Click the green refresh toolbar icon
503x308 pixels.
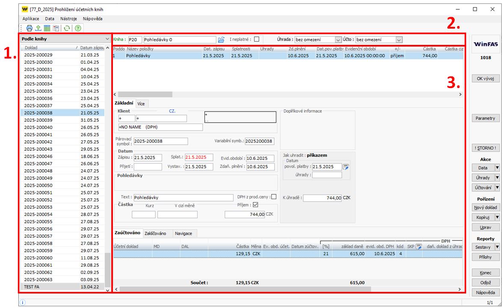pos(67,28)
